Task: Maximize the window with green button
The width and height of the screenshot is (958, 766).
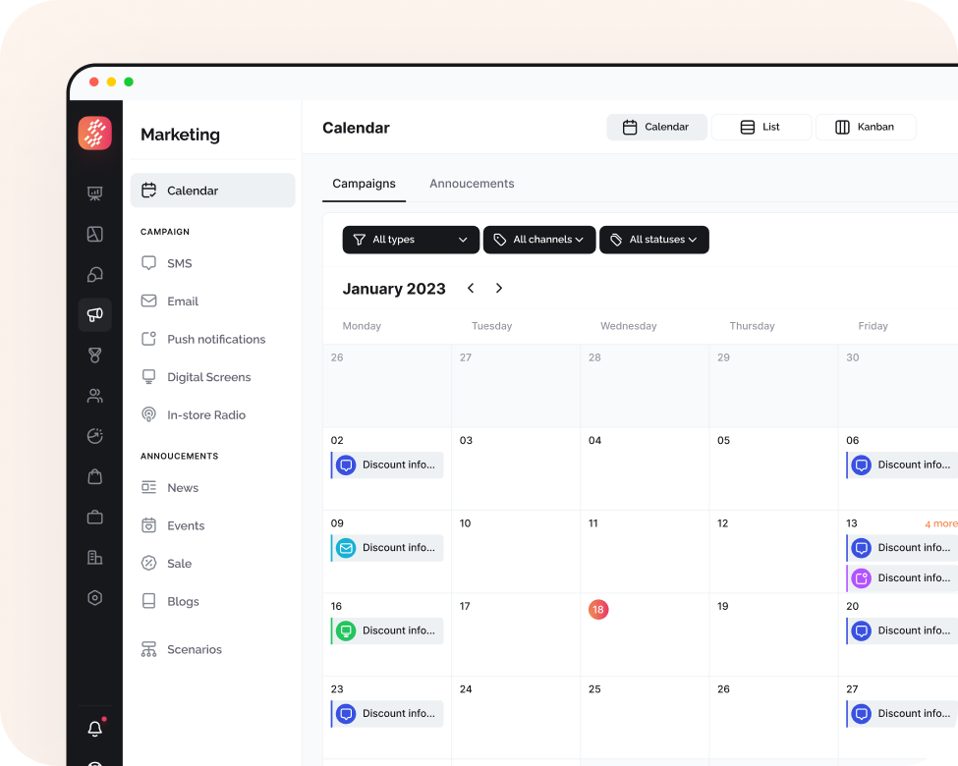Action: click(129, 82)
